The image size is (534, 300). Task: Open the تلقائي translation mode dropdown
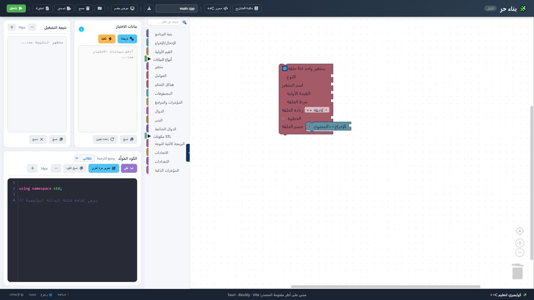[x=84, y=158]
